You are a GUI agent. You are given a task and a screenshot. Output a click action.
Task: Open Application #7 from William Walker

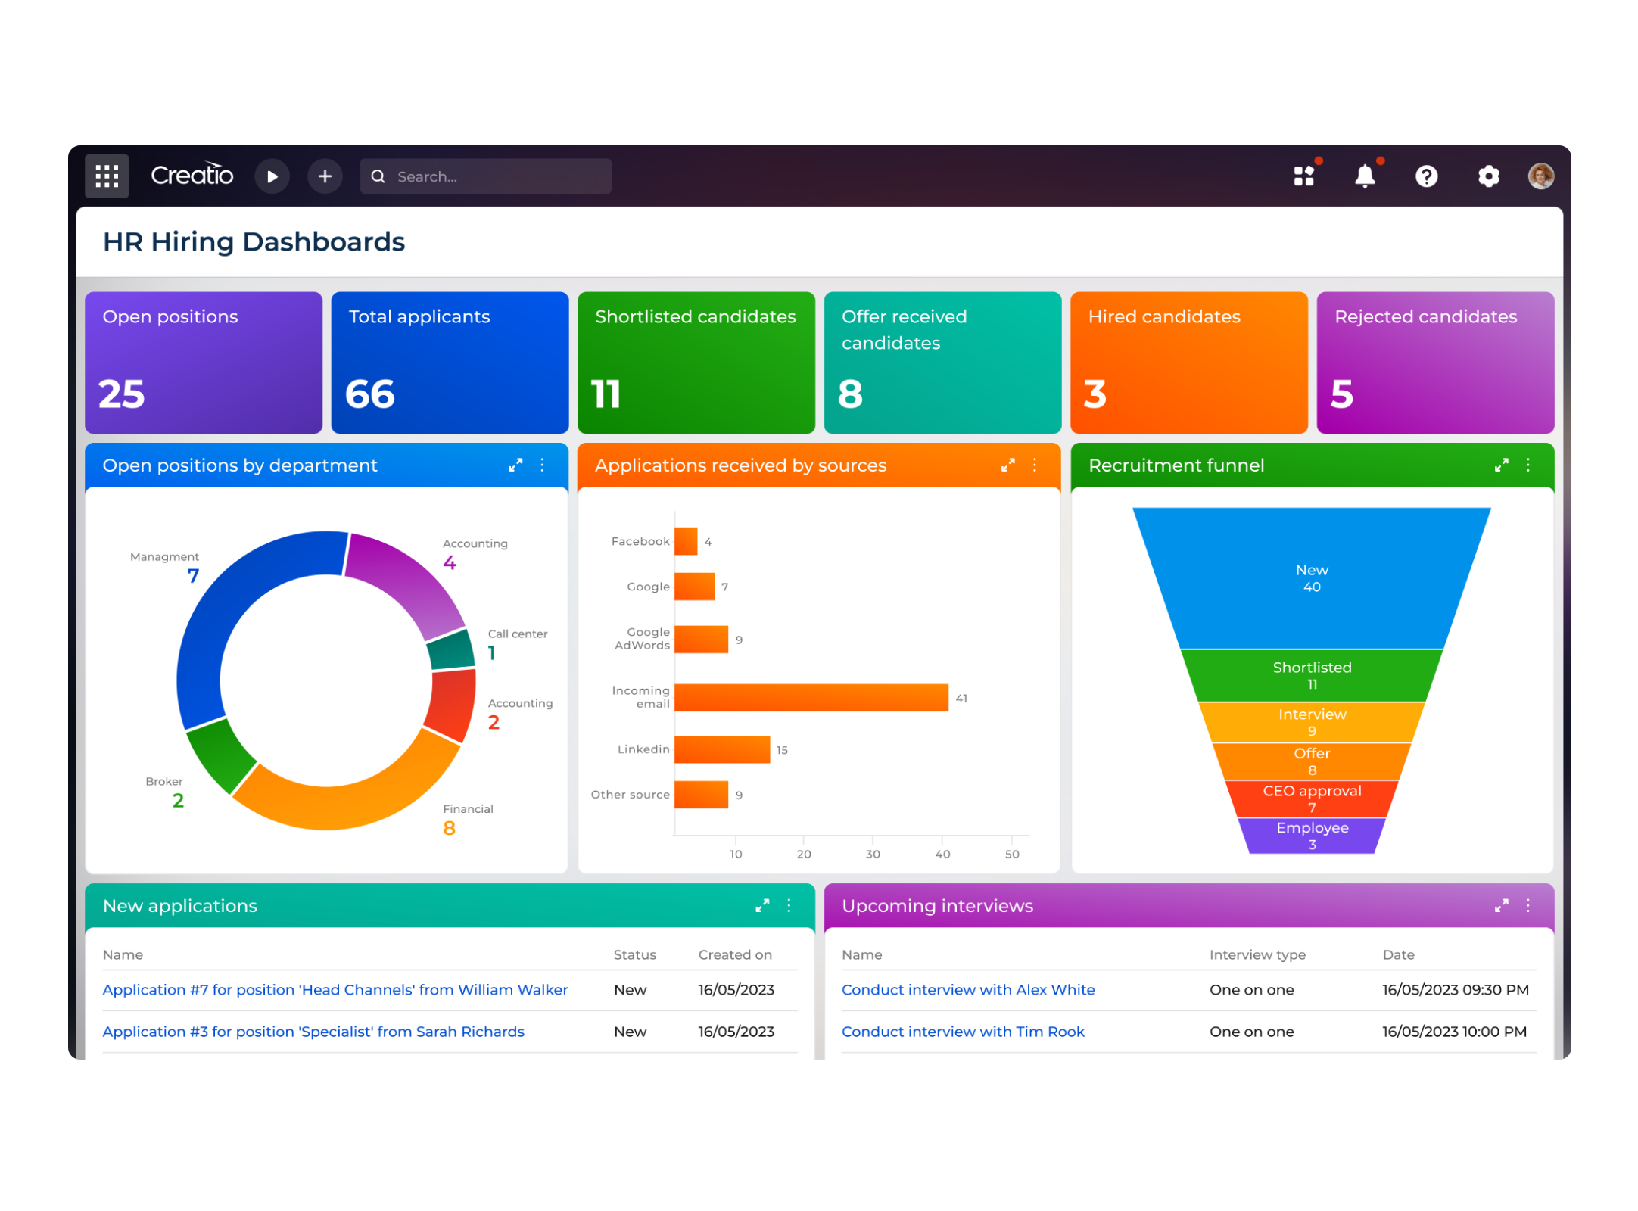point(335,989)
